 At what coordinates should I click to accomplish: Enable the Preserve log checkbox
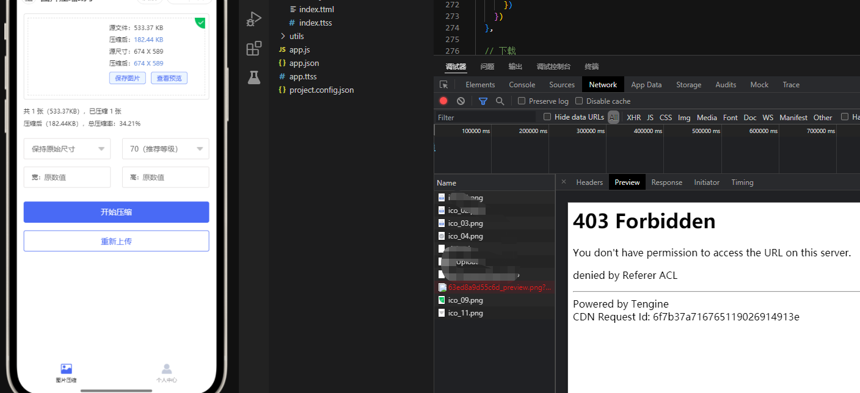coord(522,101)
